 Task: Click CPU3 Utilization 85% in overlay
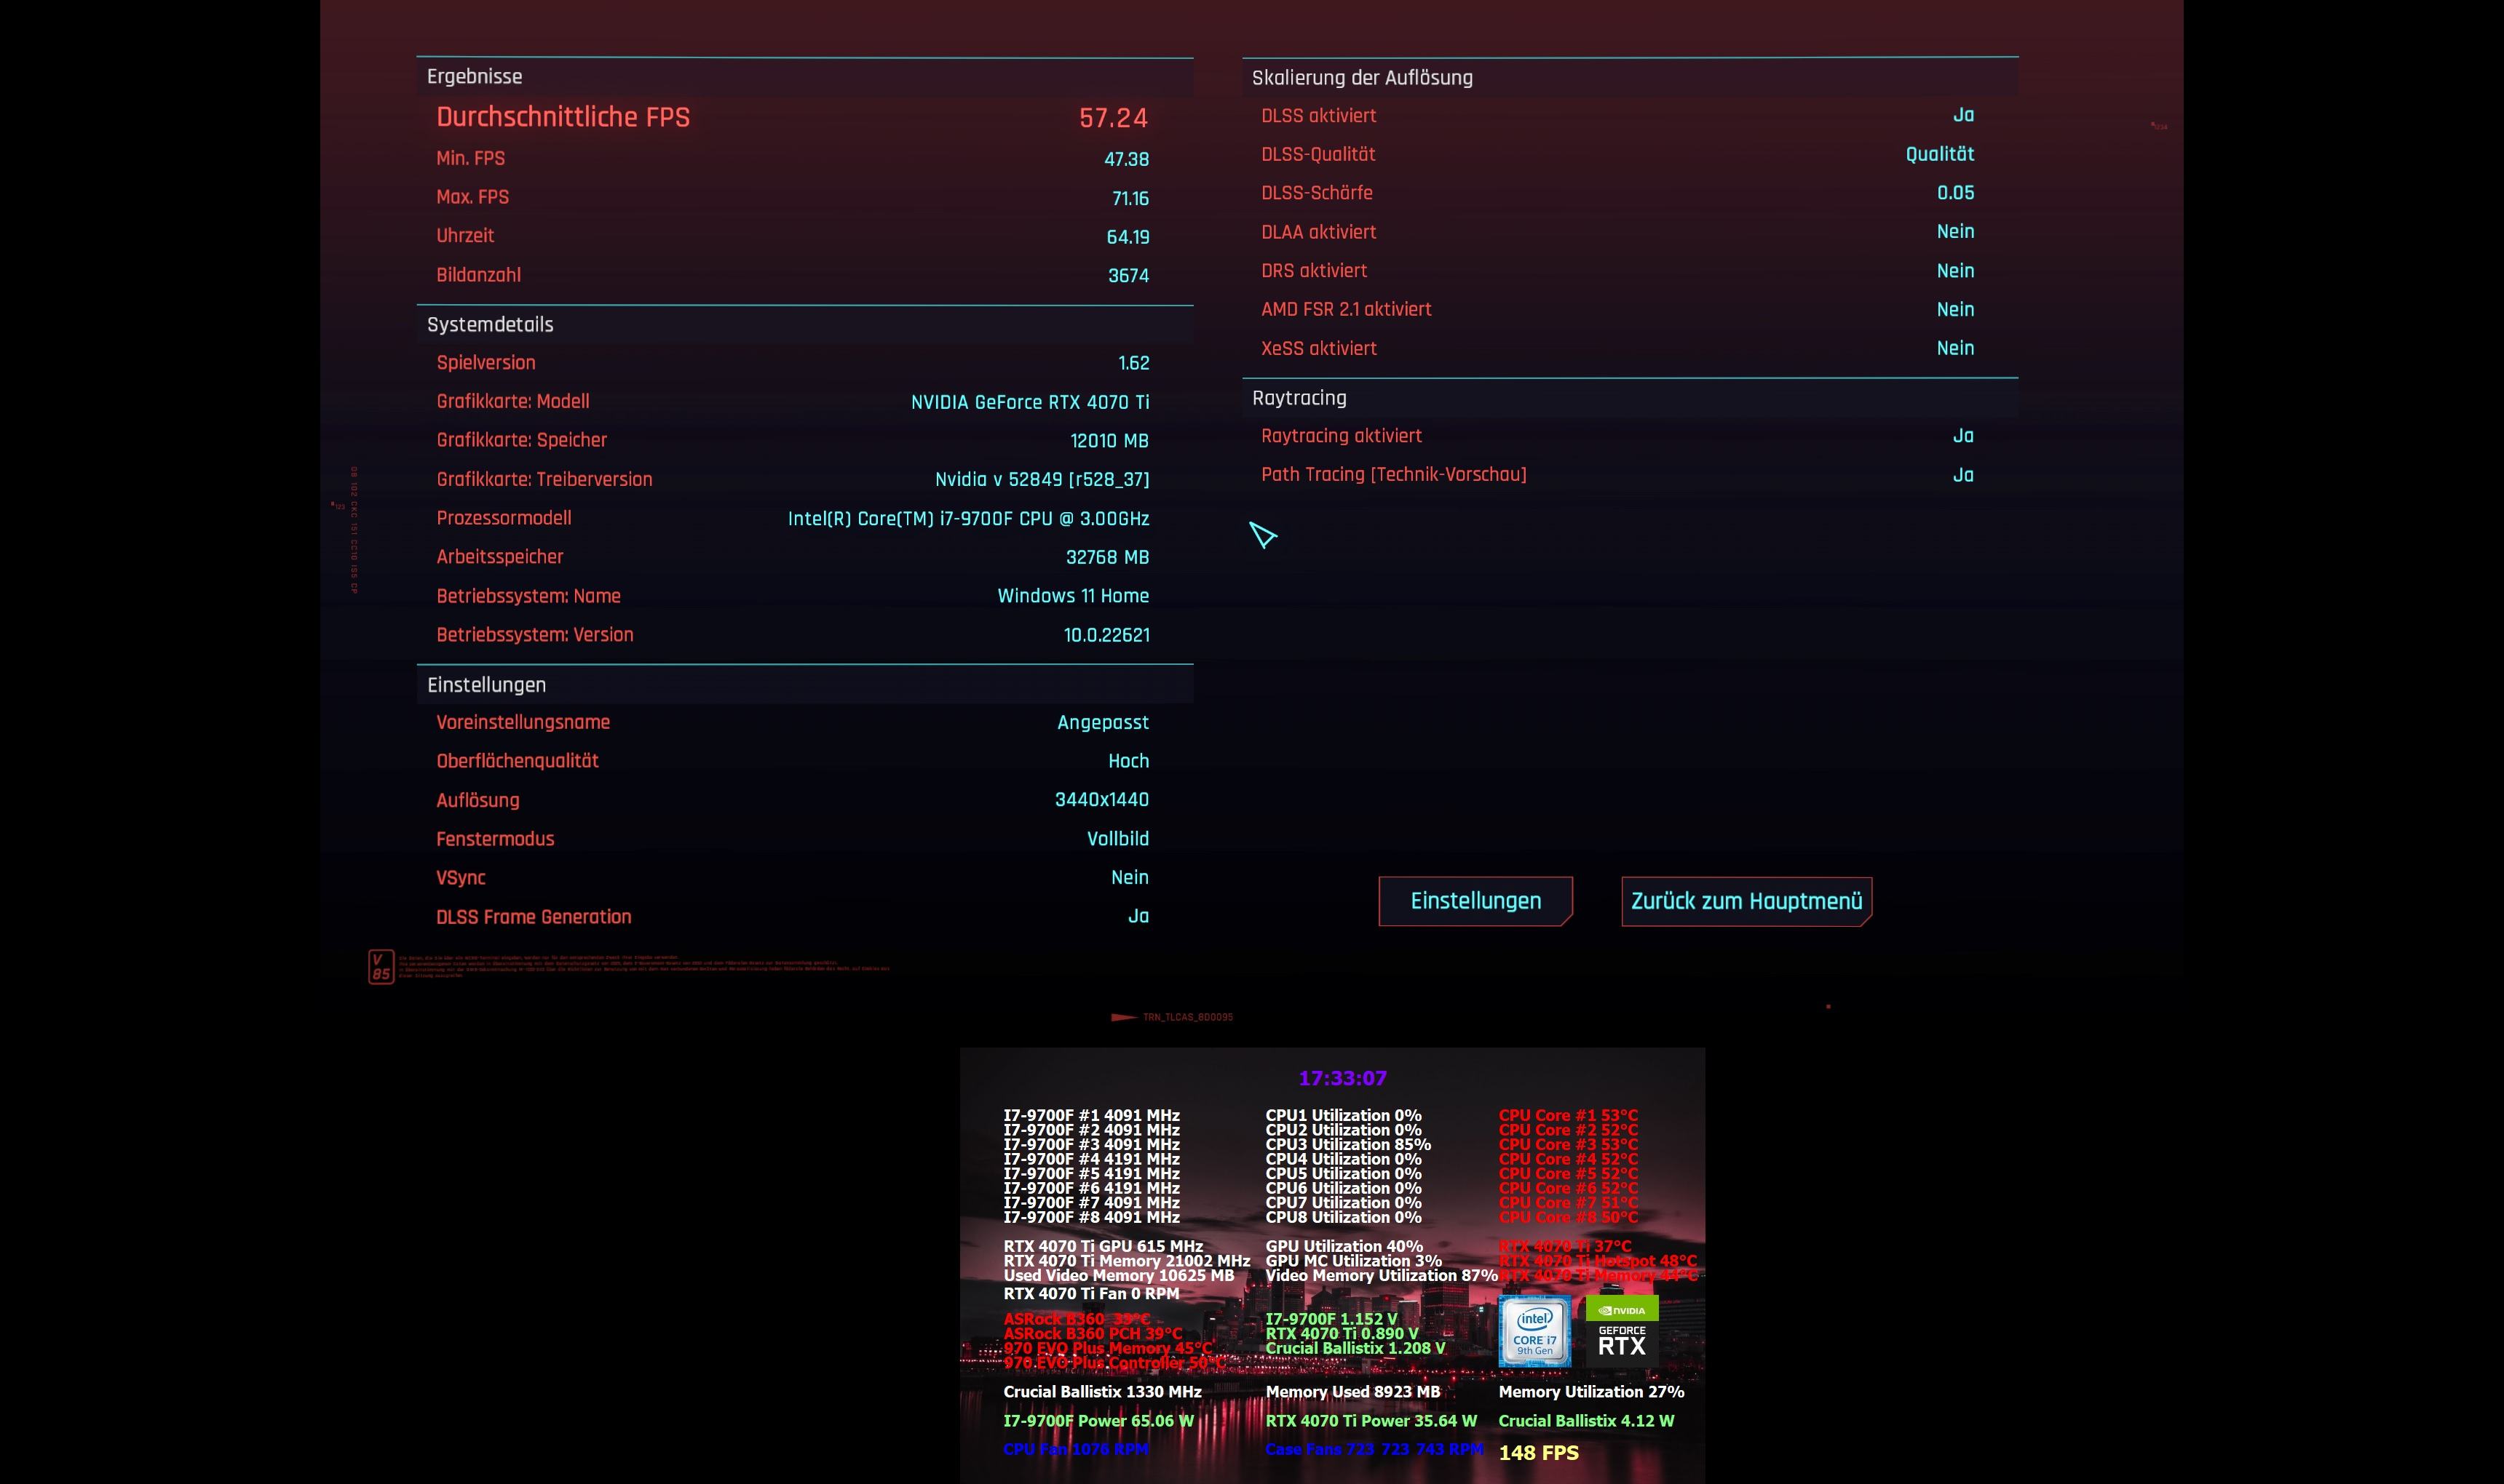(1347, 1144)
